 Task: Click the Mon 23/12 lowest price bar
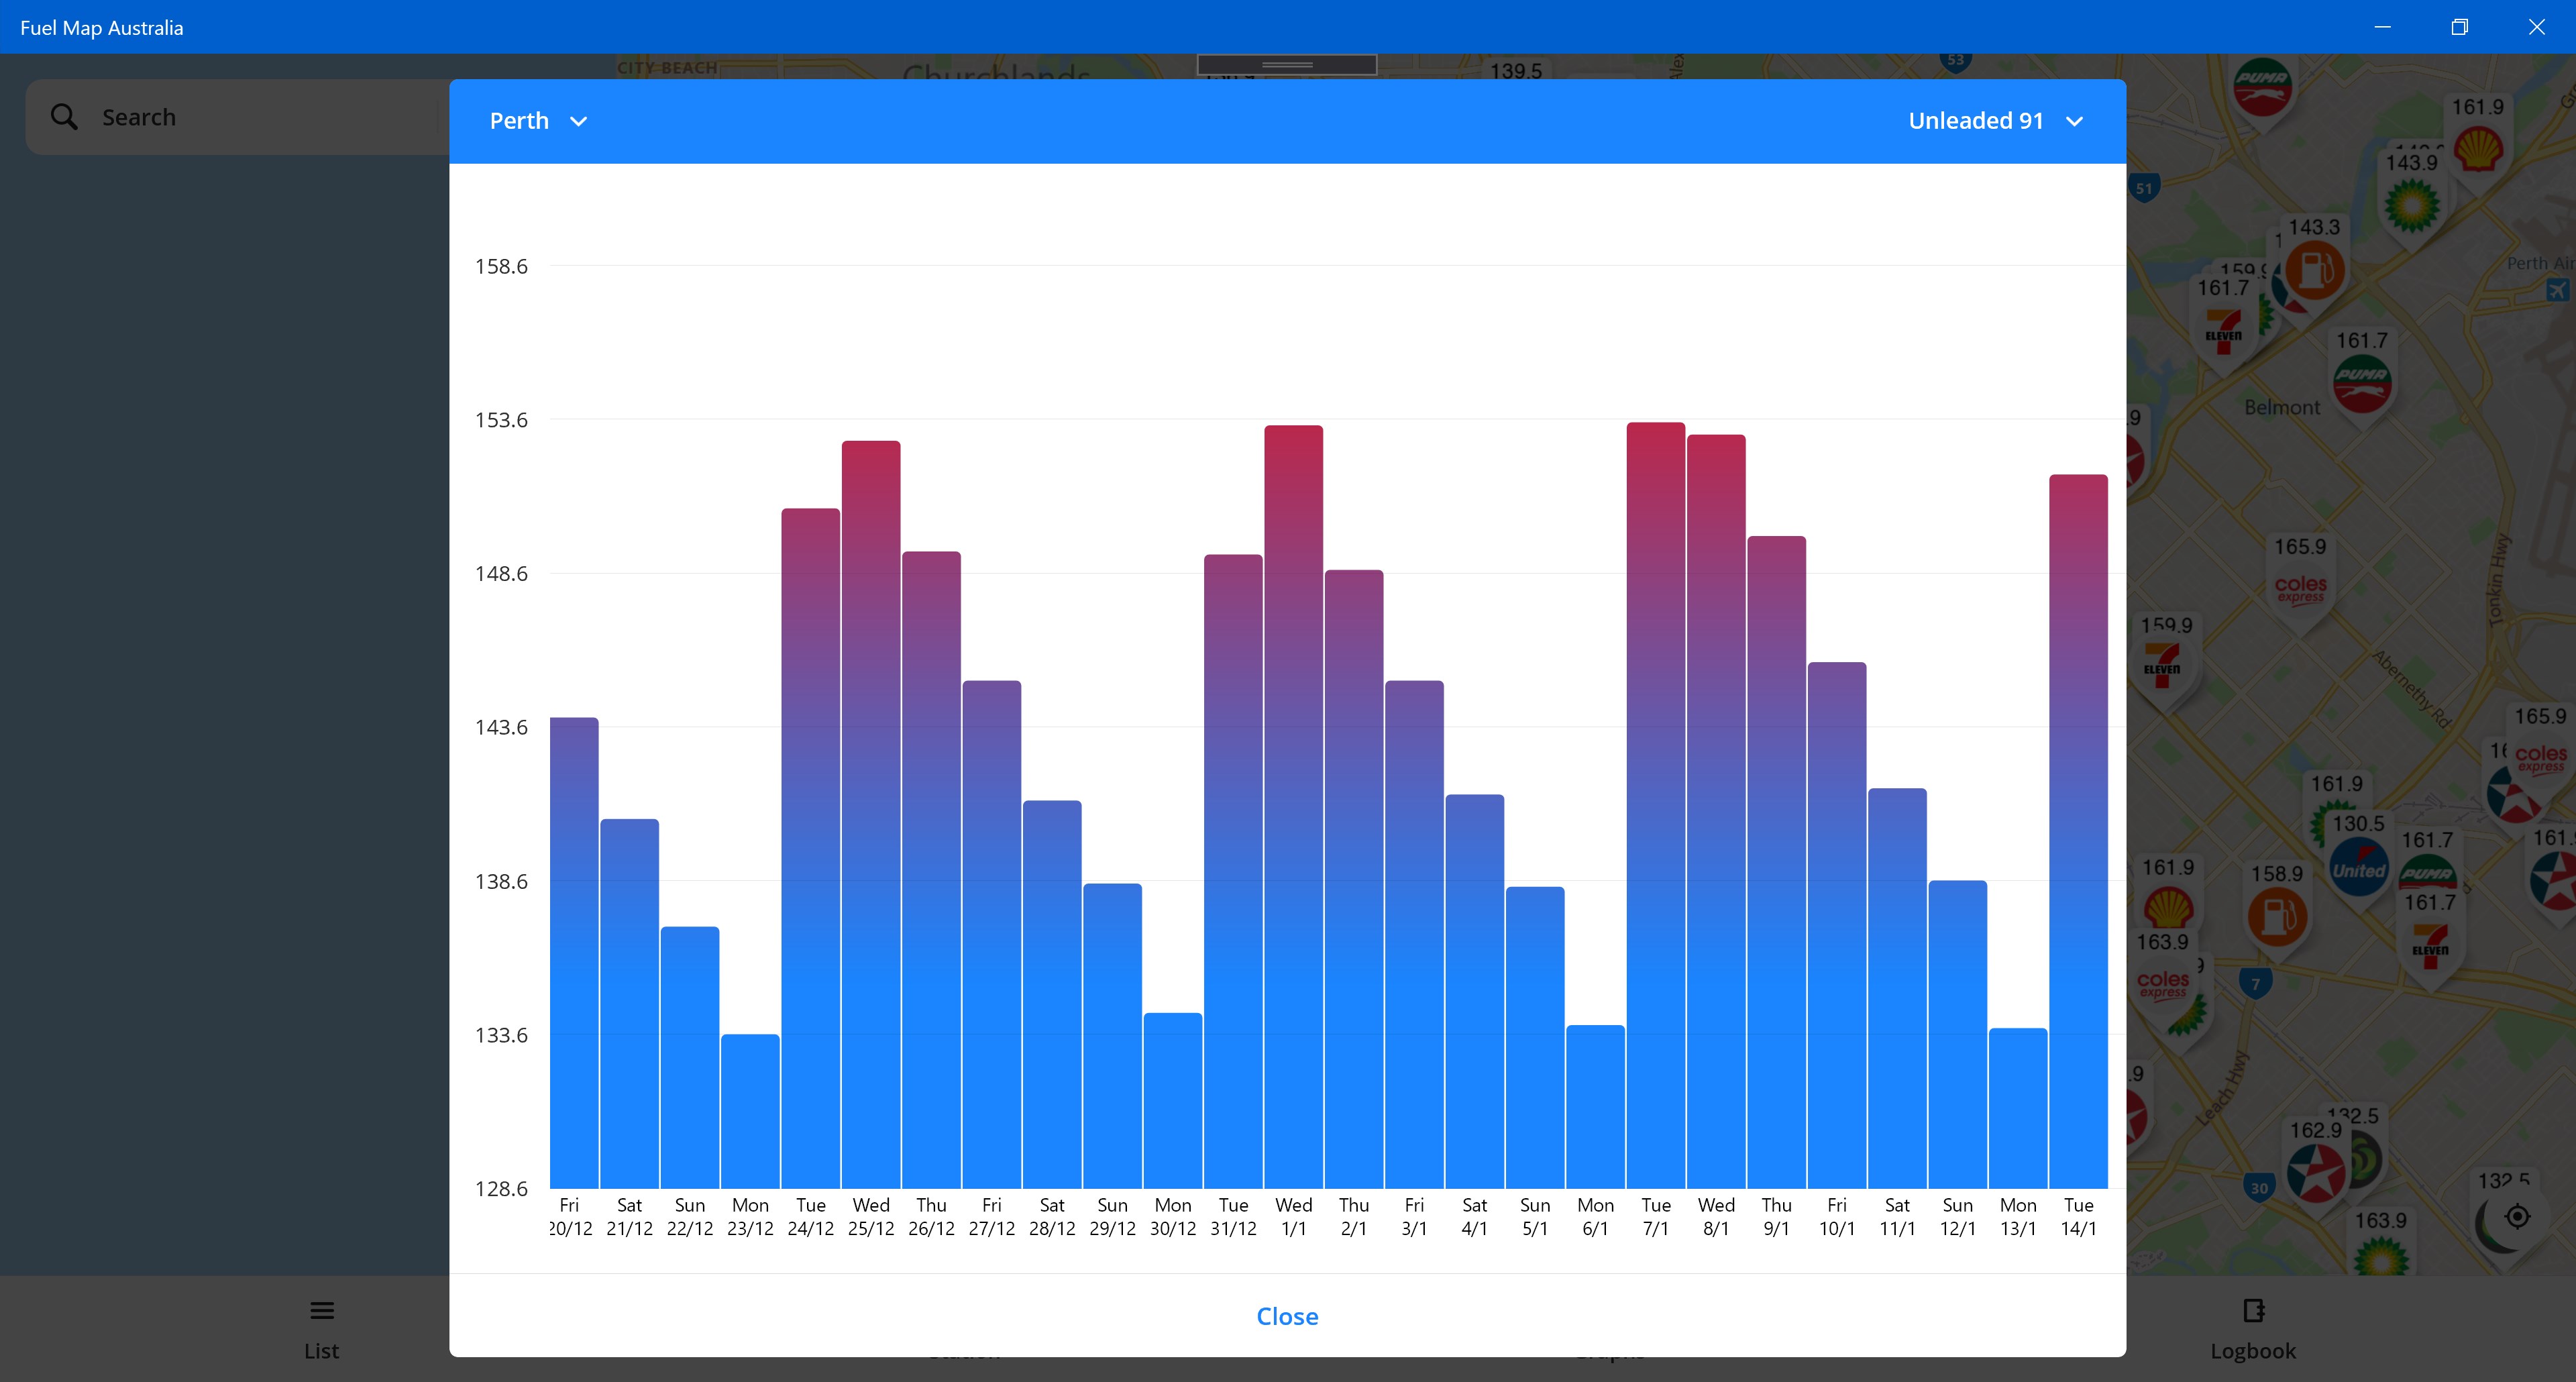coord(750,1110)
